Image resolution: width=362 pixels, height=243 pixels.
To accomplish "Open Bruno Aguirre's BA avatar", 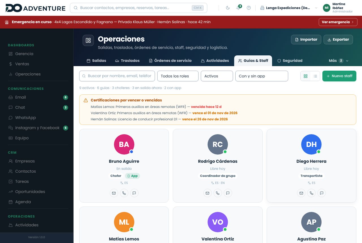I will [124, 144].
